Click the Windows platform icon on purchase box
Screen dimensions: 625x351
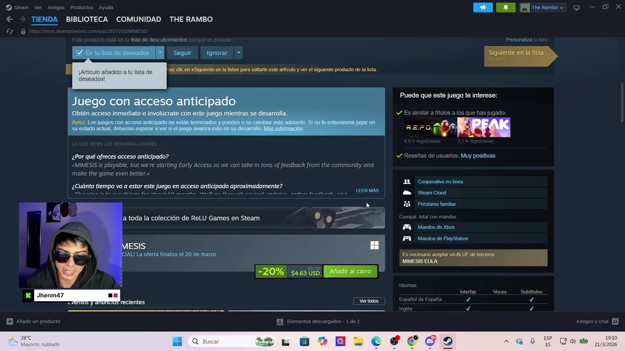(x=375, y=245)
